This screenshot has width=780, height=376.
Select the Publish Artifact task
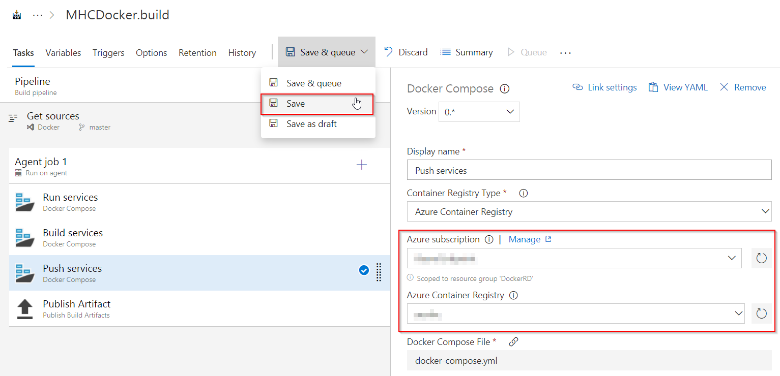(x=199, y=308)
